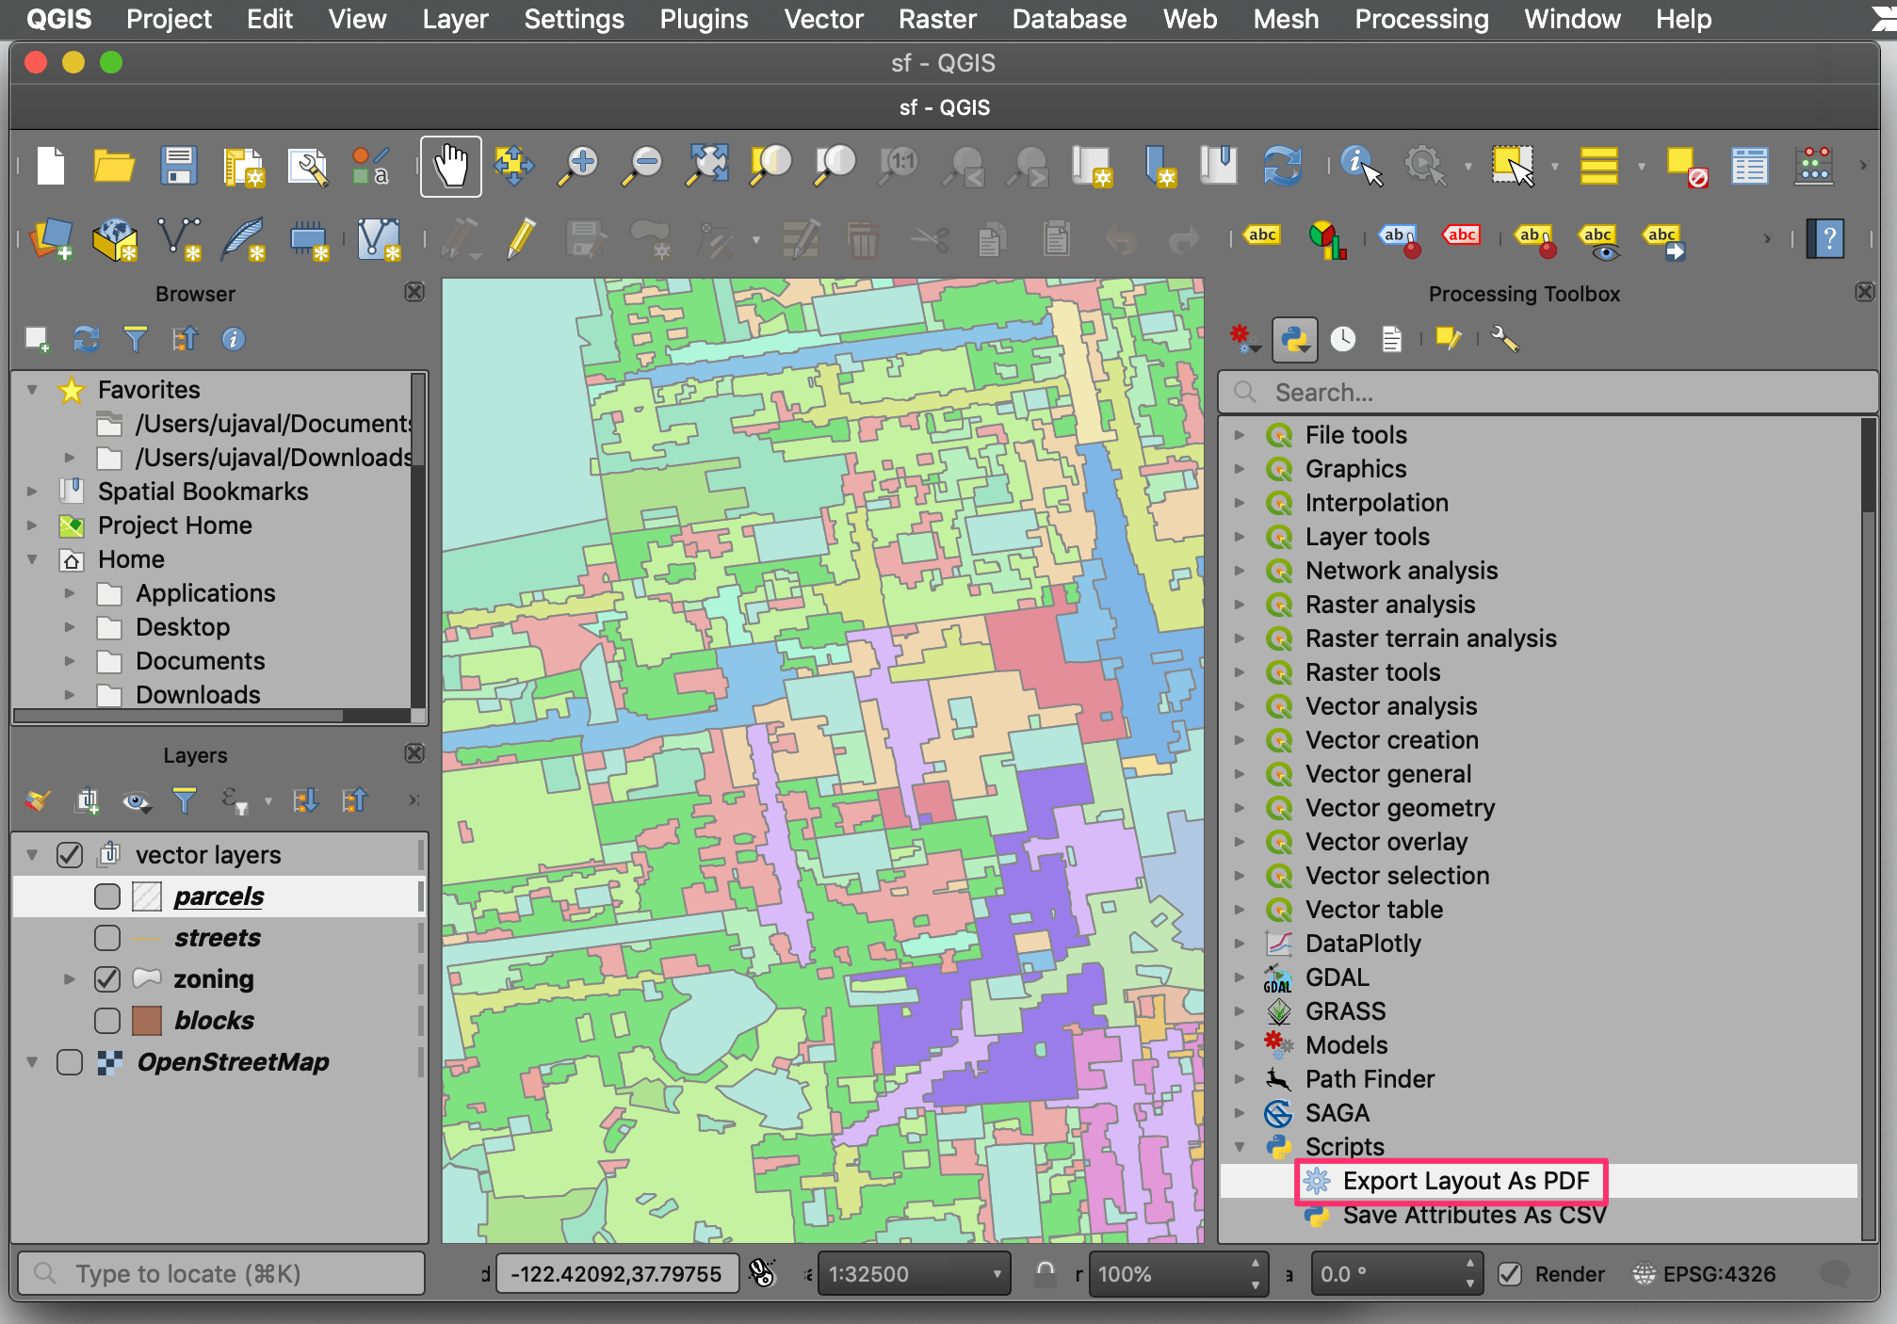The height and width of the screenshot is (1324, 1897).
Task: Click the Type to locate search box
Action: [x=221, y=1274]
